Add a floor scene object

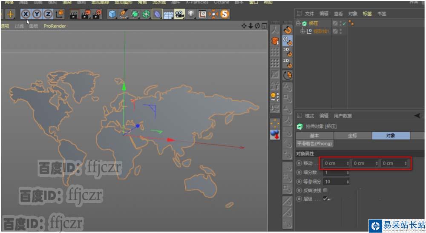[x=168, y=14]
